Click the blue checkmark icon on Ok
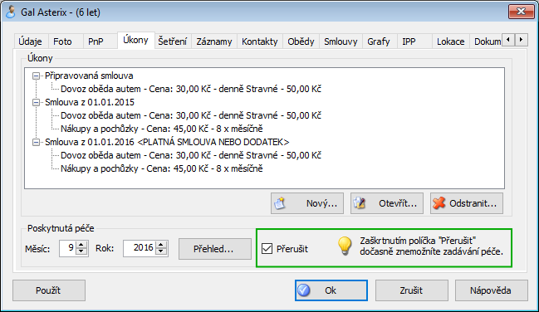539x312 pixels. [x=304, y=290]
